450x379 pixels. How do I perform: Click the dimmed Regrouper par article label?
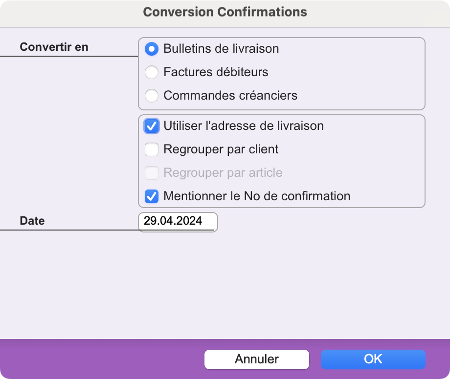tap(223, 173)
